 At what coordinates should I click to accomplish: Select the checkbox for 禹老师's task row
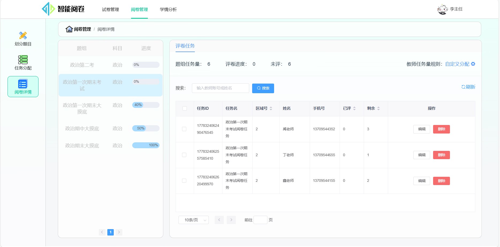click(184, 129)
